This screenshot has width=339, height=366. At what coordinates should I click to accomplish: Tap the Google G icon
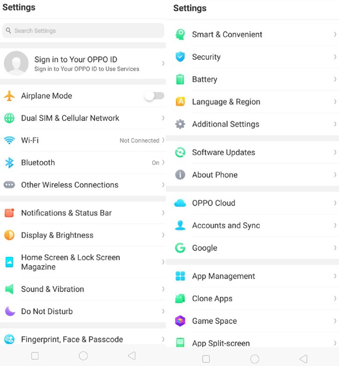tap(180, 247)
